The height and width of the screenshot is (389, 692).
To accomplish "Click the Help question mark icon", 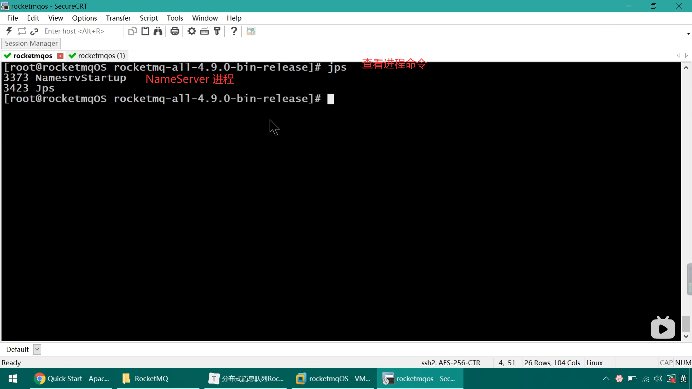I will pos(234,31).
